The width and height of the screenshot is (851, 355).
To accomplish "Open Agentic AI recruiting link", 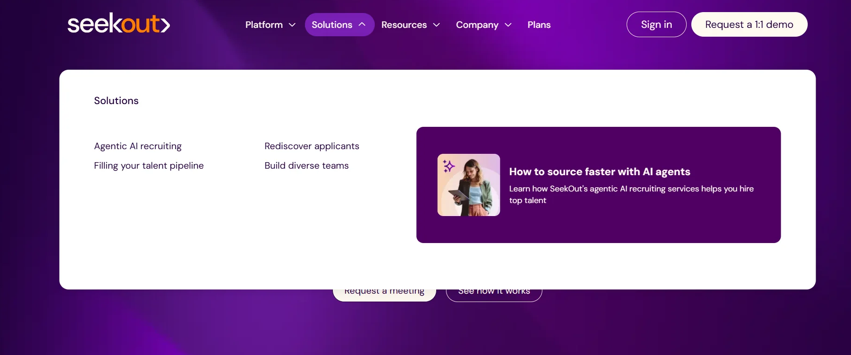I will [138, 146].
